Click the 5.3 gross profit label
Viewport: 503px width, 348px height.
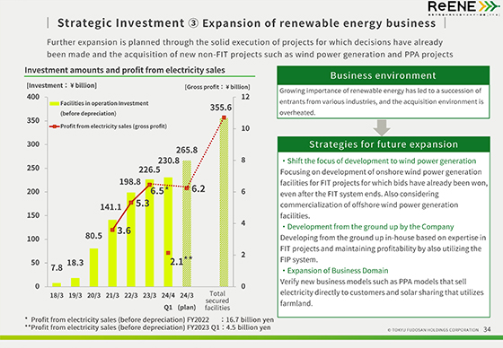(143, 204)
